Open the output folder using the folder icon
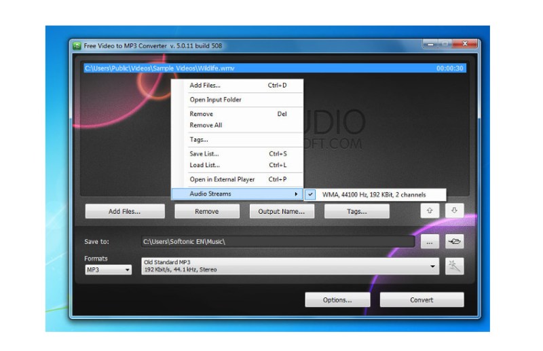Viewport: 543px width, 351px height. pyautogui.click(x=455, y=242)
